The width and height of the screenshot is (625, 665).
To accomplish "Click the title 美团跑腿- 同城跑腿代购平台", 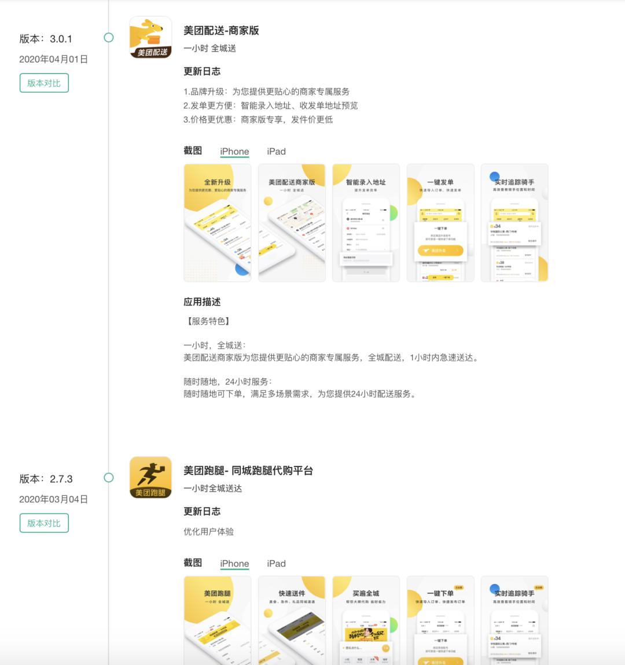I will 248,471.
